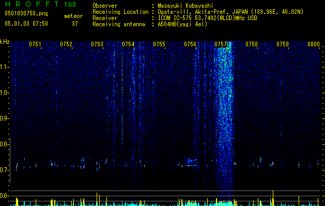Click the 0758 time marker
The image size is (325, 206).
click(x=252, y=44)
